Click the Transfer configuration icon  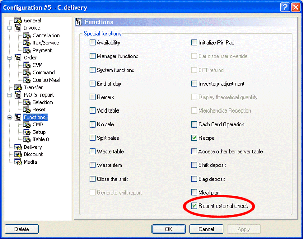18,87
